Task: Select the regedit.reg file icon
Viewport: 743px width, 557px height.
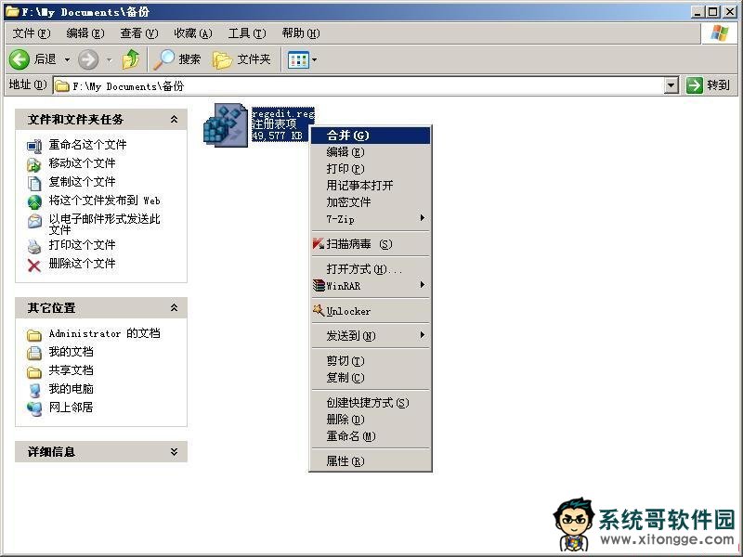Action: [224, 124]
